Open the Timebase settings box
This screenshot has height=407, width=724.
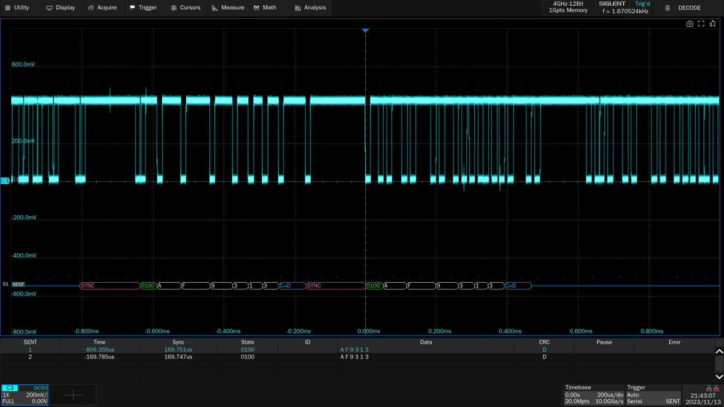click(x=594, y=395)
